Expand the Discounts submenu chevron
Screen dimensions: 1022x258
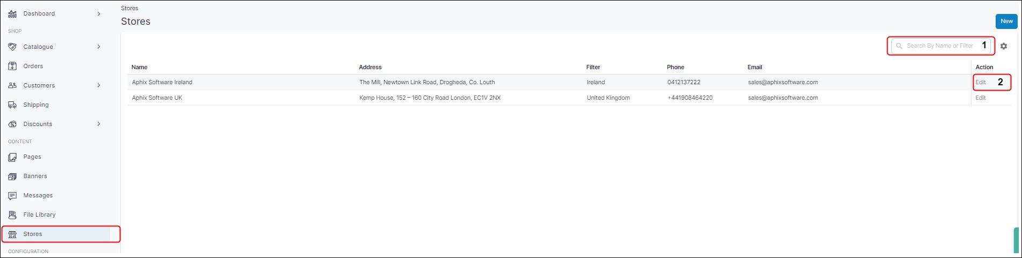99,124
